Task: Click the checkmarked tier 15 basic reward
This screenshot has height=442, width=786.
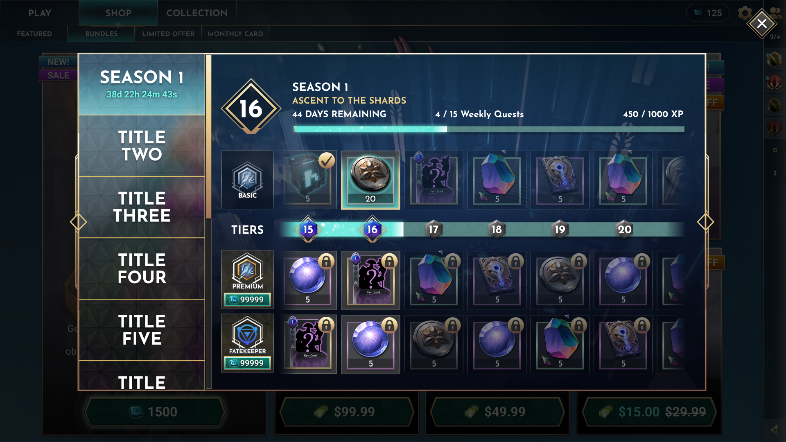Action: coord(307,180)
